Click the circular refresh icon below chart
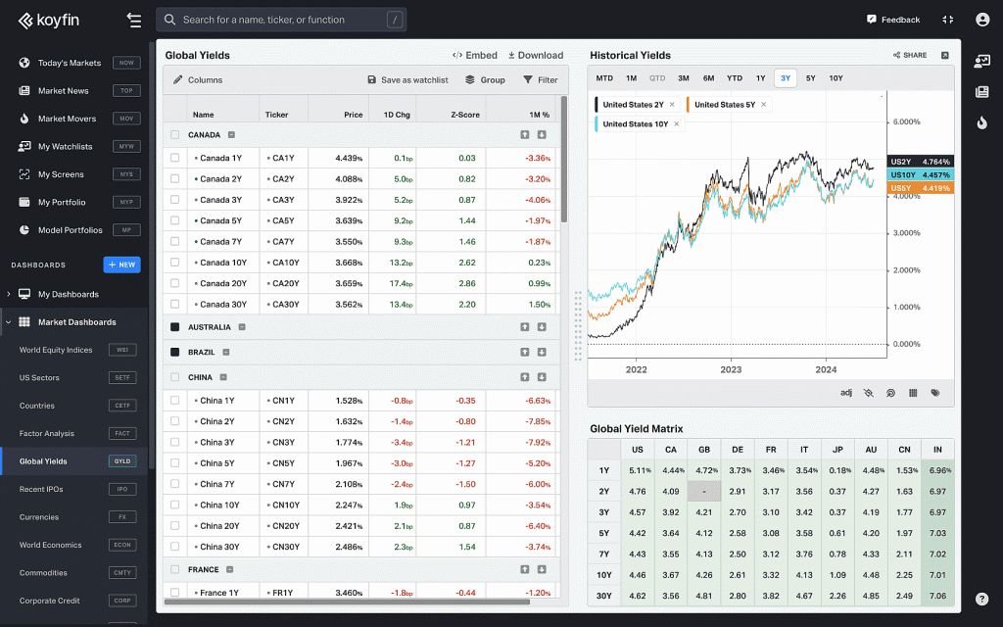The width and height of the screenshot is (1003, 627). tap(890, 393)
